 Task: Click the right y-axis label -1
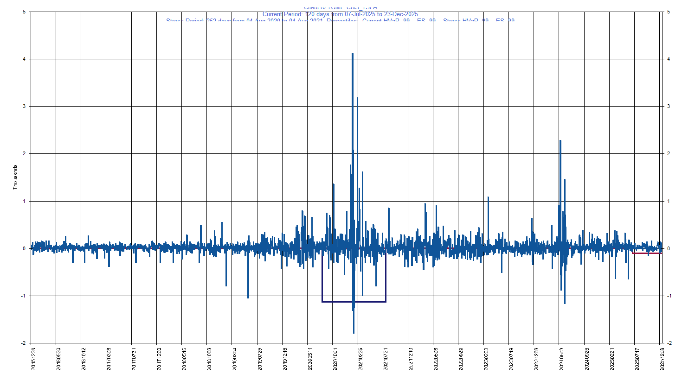tap(669, 296)
